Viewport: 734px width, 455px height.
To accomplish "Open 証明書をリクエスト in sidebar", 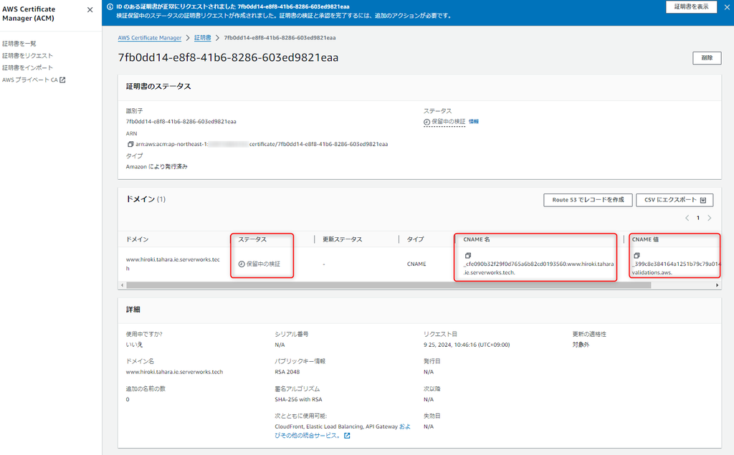I will (28, 56).
